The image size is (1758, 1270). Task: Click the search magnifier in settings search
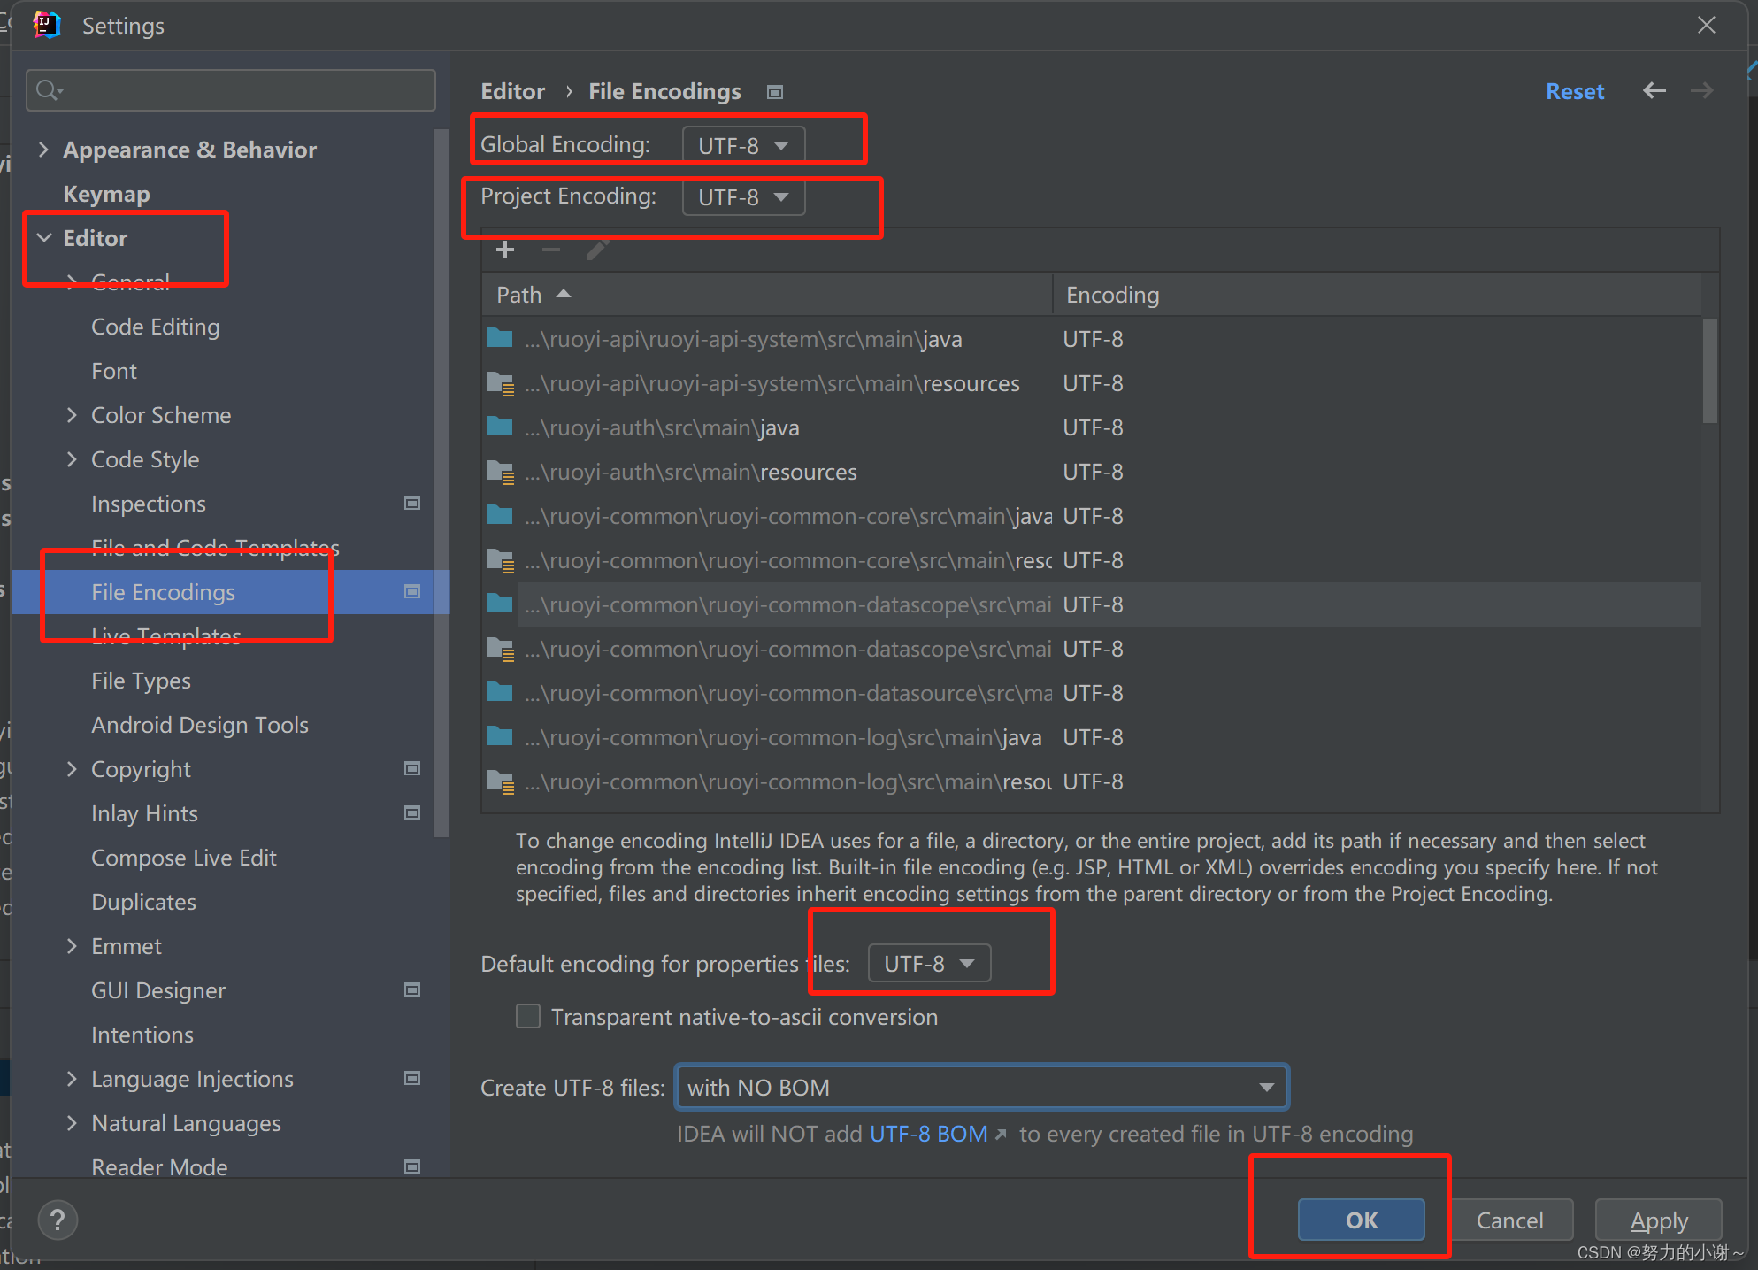coord(49,89)
